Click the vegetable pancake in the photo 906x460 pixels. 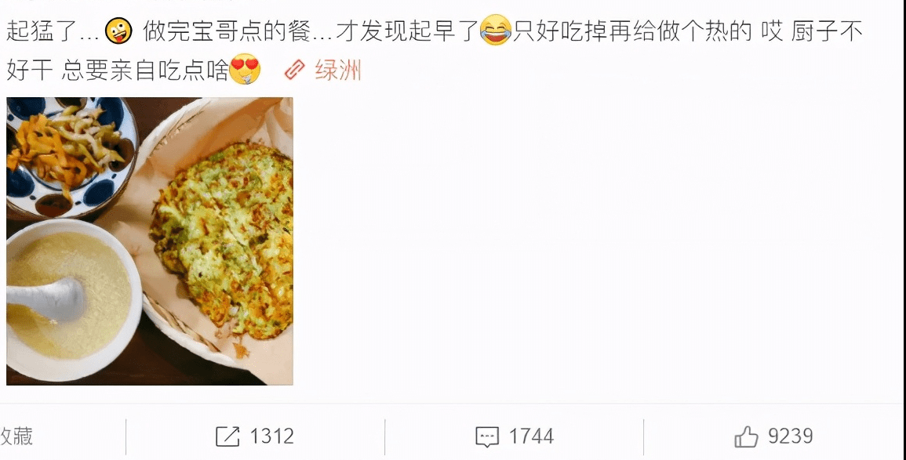(223, 240)
